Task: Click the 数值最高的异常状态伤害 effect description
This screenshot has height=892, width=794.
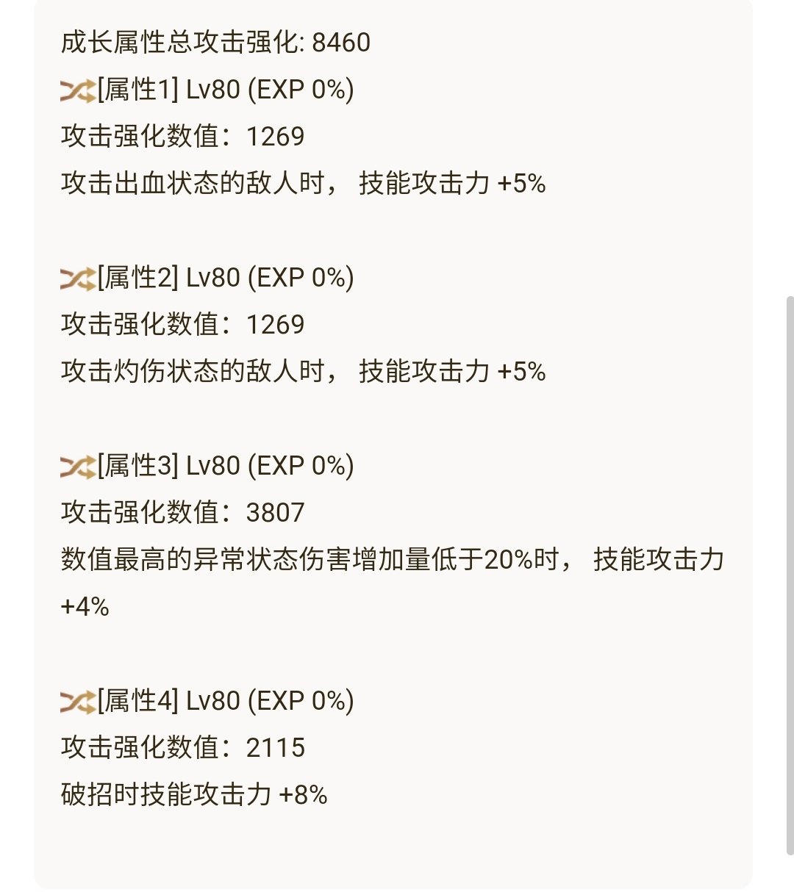Action: (x=393, y=560)
